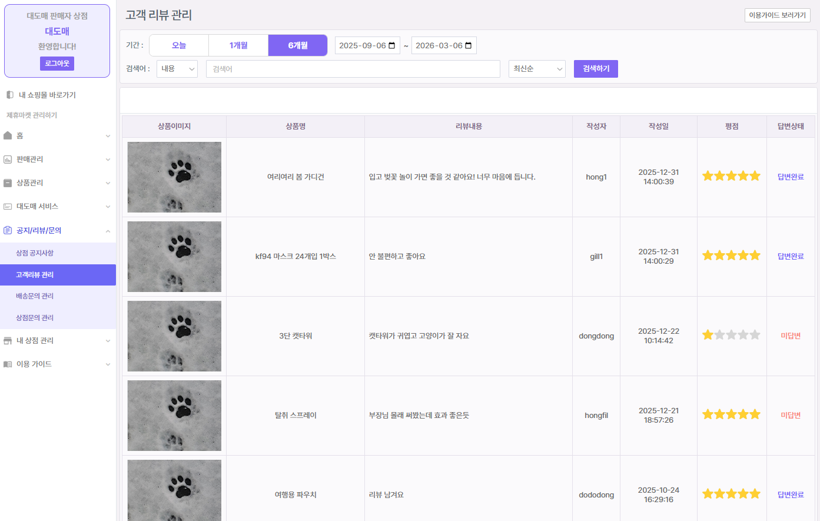820x521 pixels.
Task: Click the star rating of dongdong's review
Action: pyautogui.click(x=731, y=336)
